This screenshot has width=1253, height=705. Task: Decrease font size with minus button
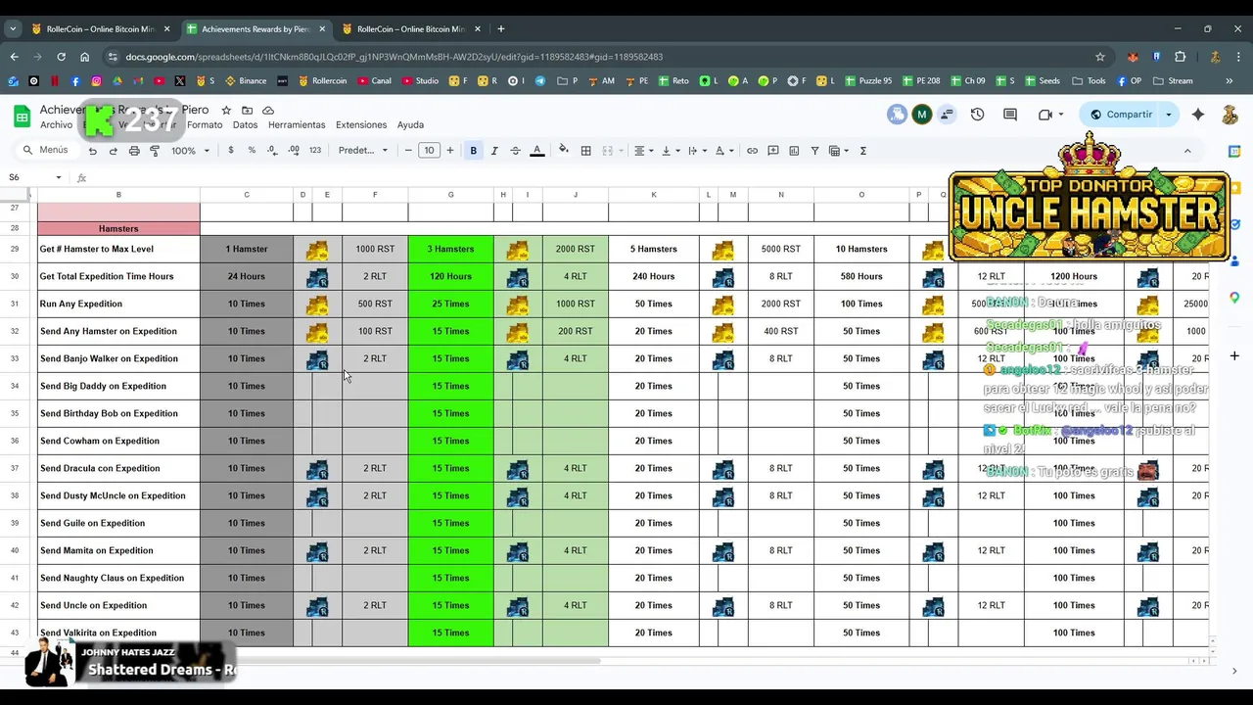[x=408, y=151]
